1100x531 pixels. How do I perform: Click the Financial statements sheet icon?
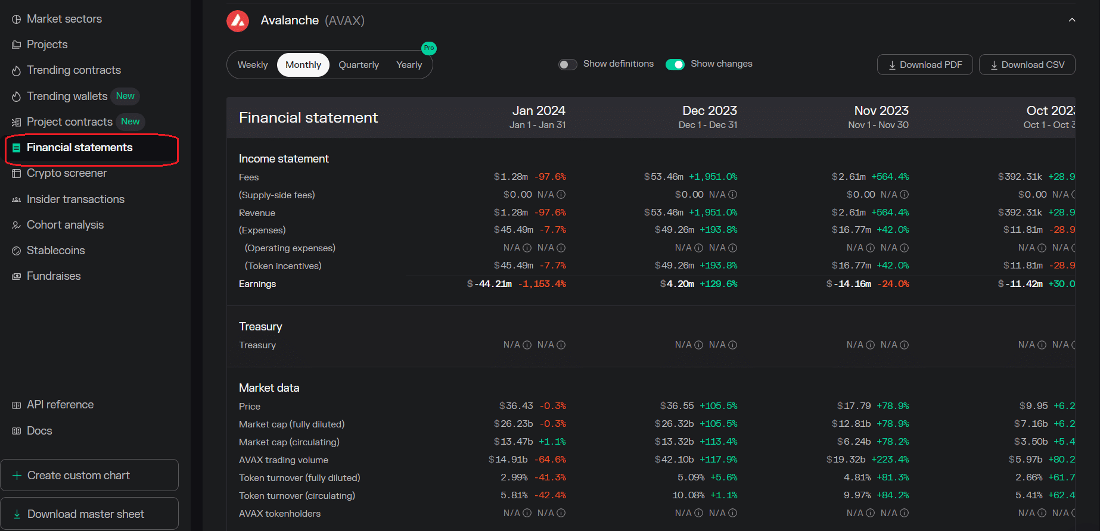(x=17, y=148)
